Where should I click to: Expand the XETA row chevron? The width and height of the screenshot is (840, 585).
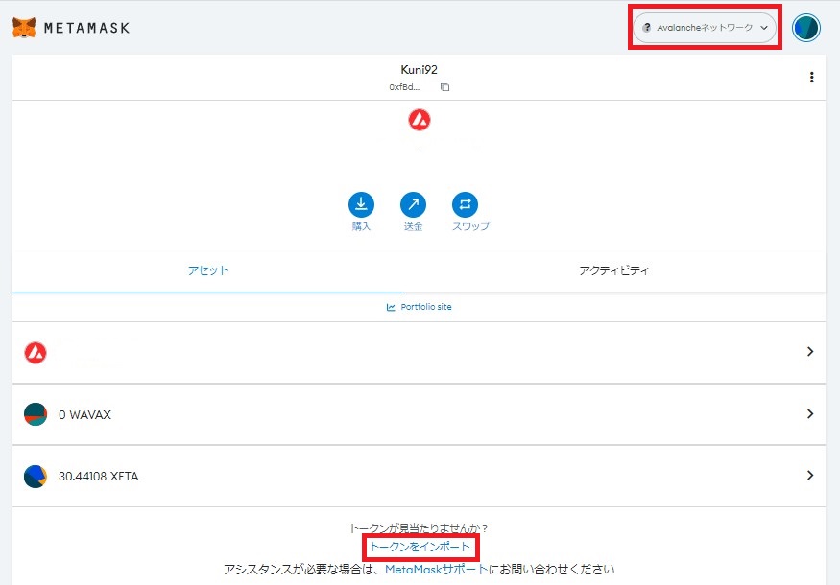tap(810, 476)
